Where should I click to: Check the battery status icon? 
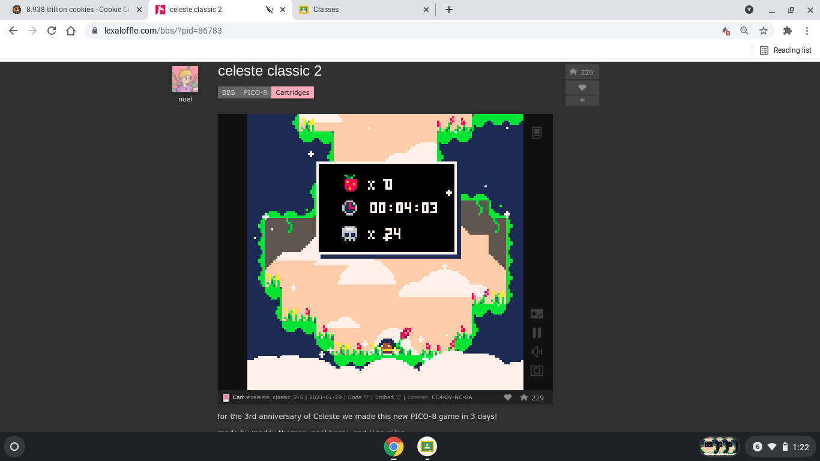point(785,447)
